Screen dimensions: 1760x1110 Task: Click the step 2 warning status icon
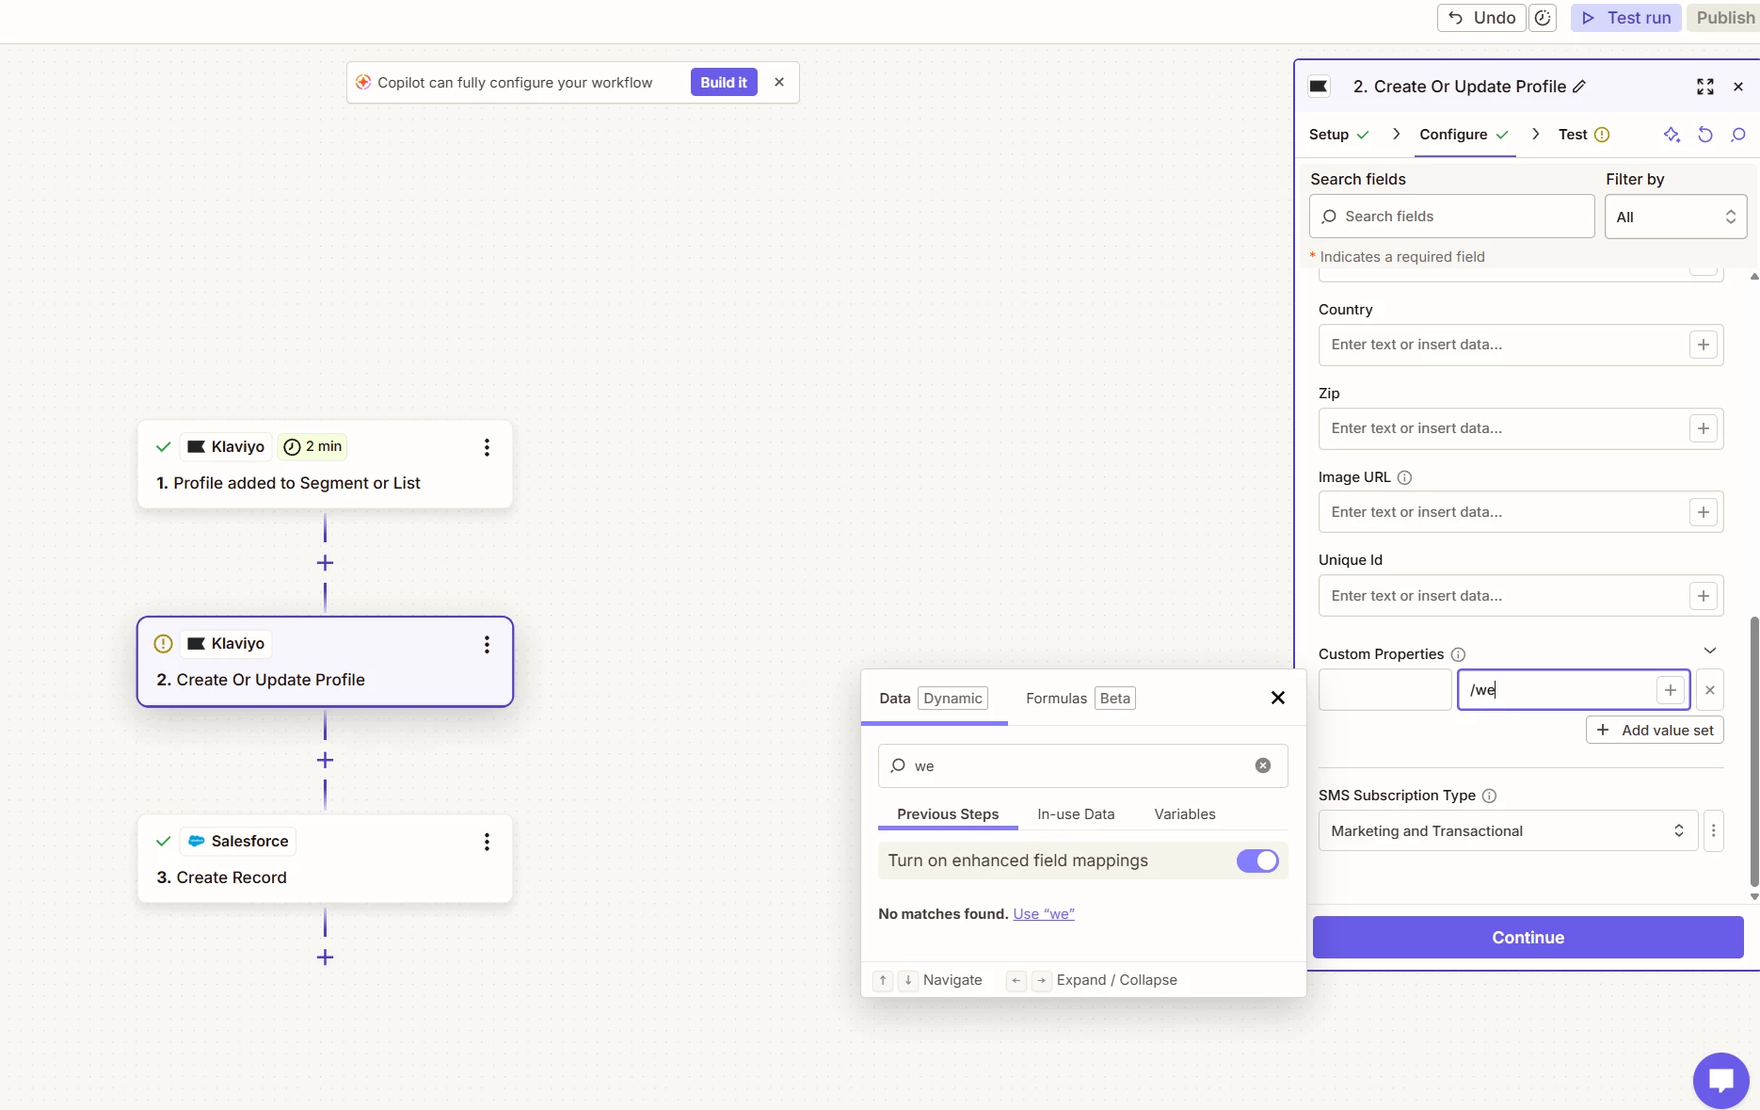coord(163,644)
